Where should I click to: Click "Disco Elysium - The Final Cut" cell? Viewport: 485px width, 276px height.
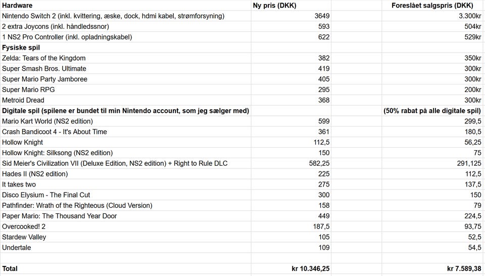pos(126,195)
